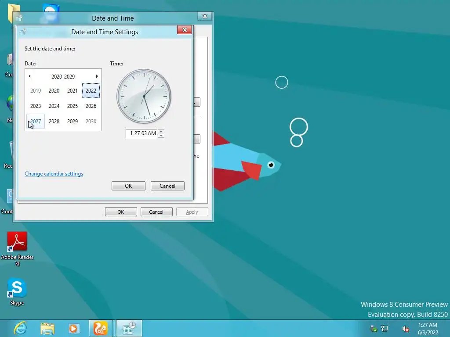Launch the media player taskbar icon
450x337 pixels.
(74, 328)
